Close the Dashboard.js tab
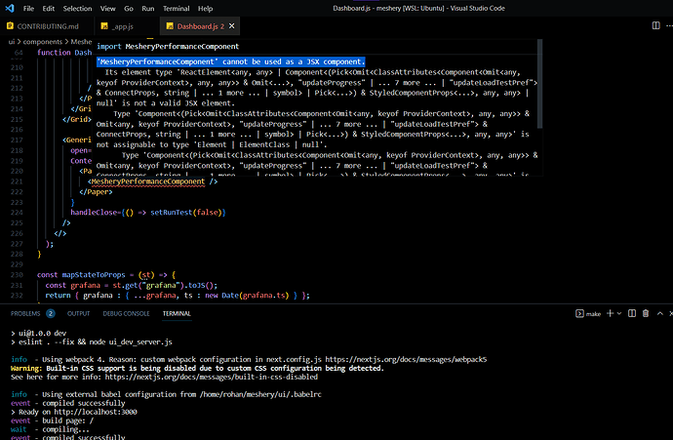This screenshot has height=440, width=673. (232, 26)
